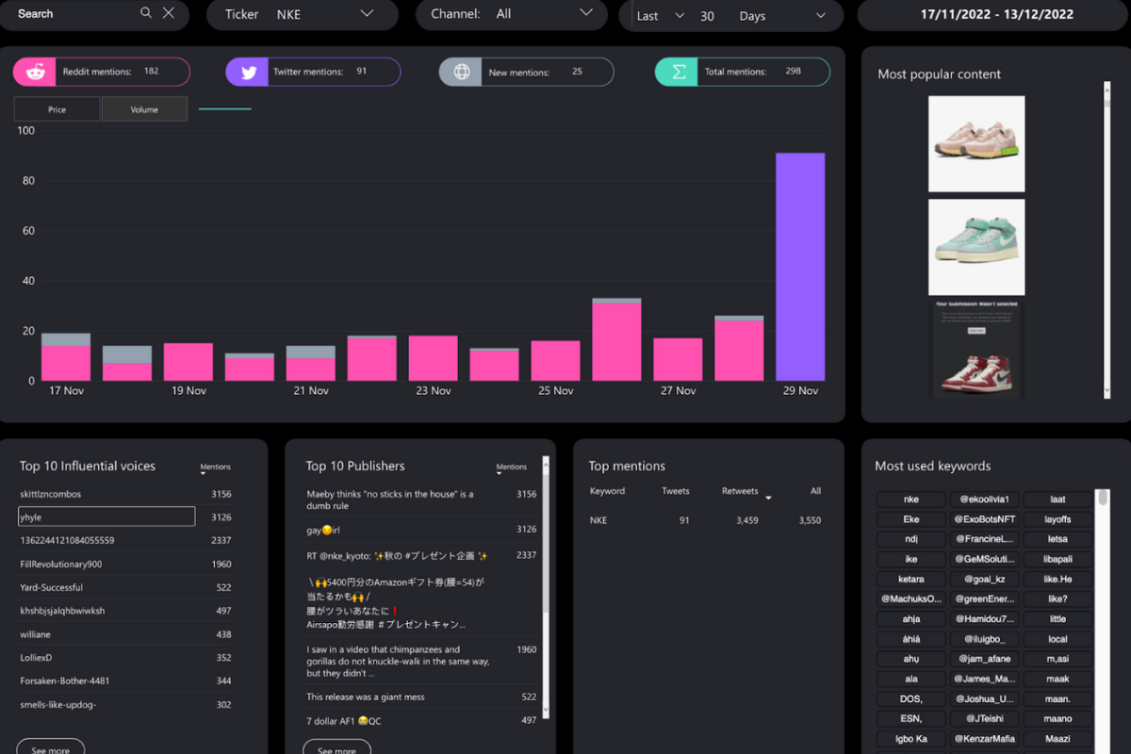Select the Volume tab
Image resolution: width=1131 pixels, height=754 pixels.
(x=144, y=109)
